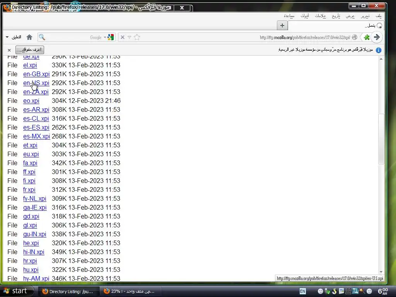Open the he.xpi link
Screen dimensions: 396x297
(31, 243)
